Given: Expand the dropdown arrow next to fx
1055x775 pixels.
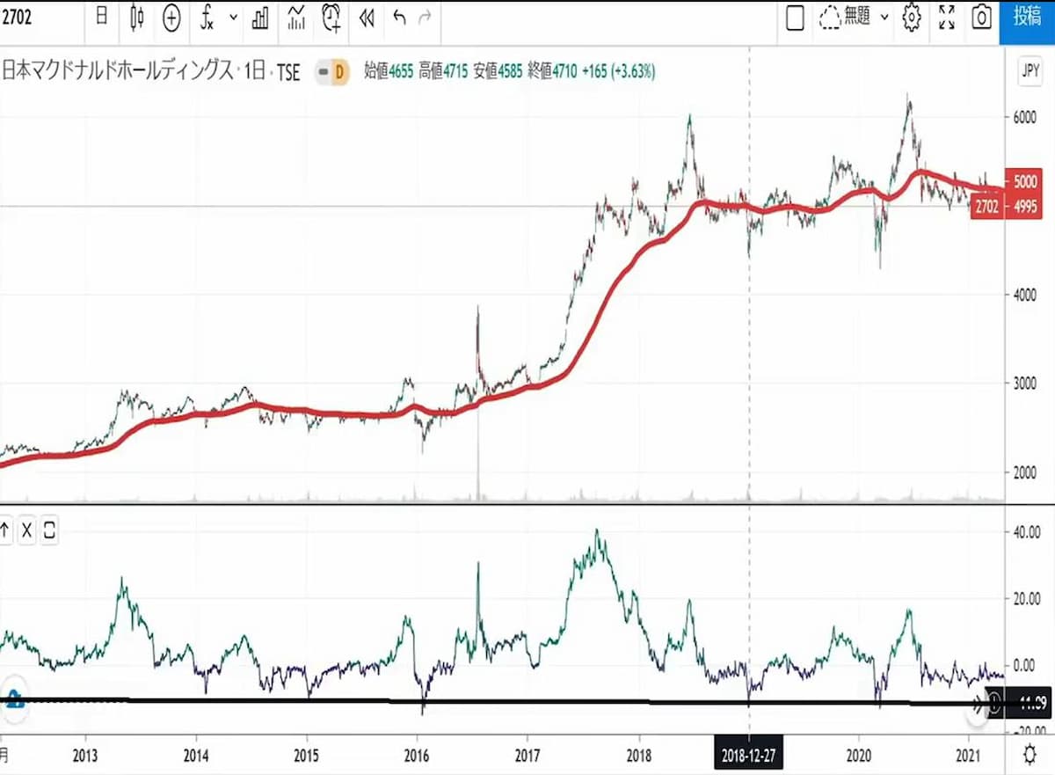Looking at the screenshot, I should pos(233,18).
